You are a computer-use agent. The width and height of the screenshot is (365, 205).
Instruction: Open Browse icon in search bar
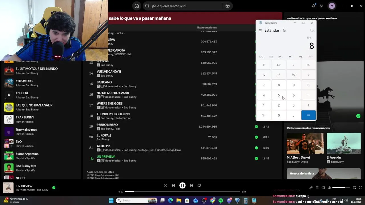[x=227, y=6]
